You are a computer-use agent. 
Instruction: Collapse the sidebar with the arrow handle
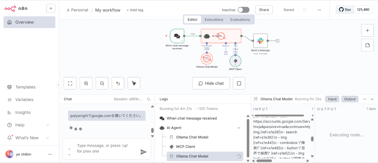point(59,85)
